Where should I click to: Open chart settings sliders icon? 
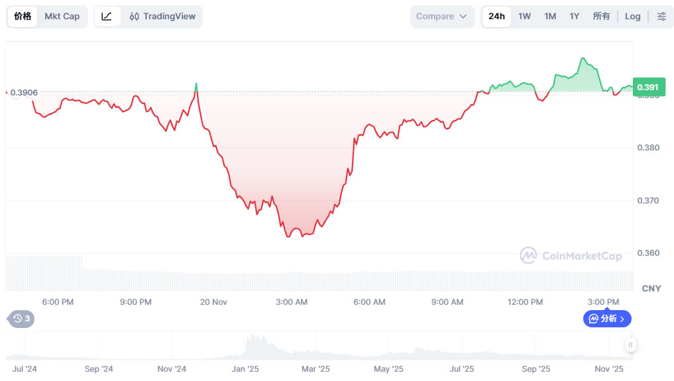(x=661, y=17)
